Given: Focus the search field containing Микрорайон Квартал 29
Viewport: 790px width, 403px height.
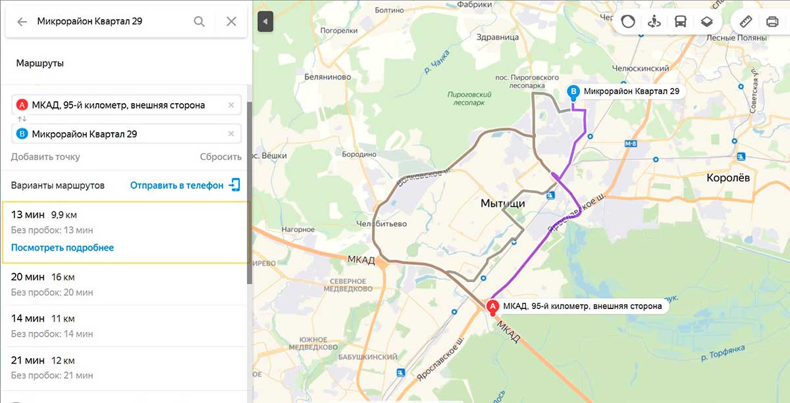Looking at the screenshot, I should coord(112,22).
